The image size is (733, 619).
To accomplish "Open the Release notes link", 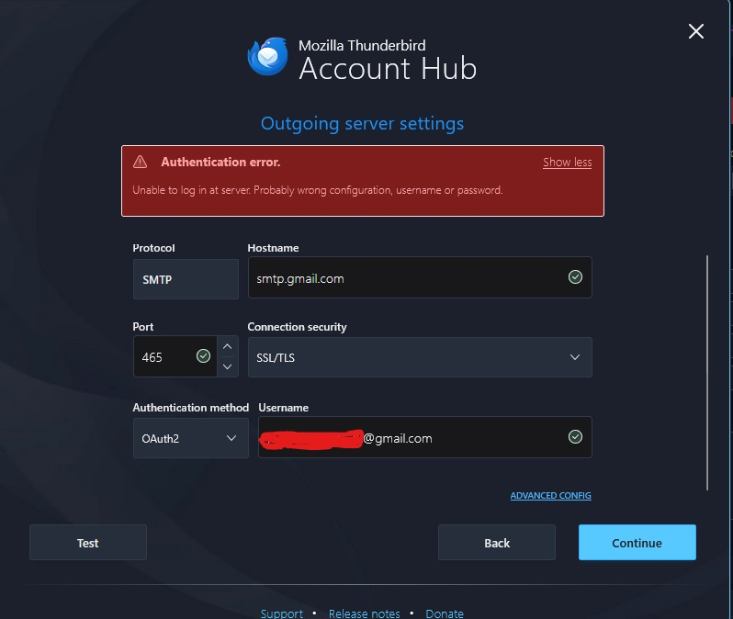I will pyautogui.click(x=364, y=613).
